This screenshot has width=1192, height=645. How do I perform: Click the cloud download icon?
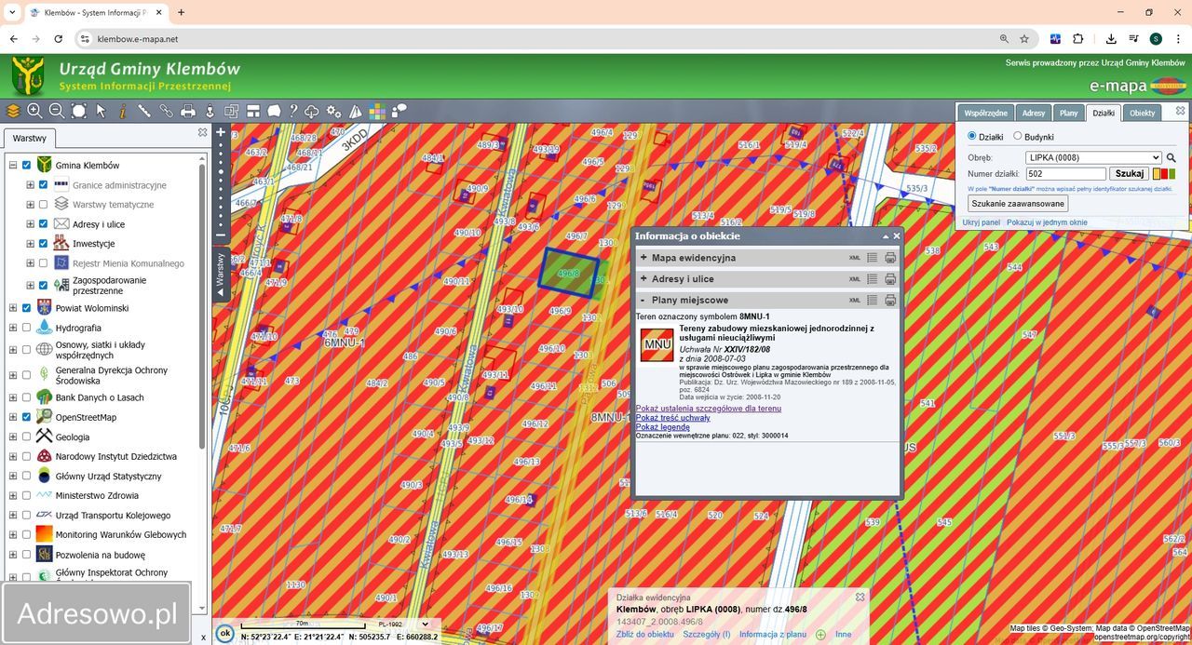(312, 111)
